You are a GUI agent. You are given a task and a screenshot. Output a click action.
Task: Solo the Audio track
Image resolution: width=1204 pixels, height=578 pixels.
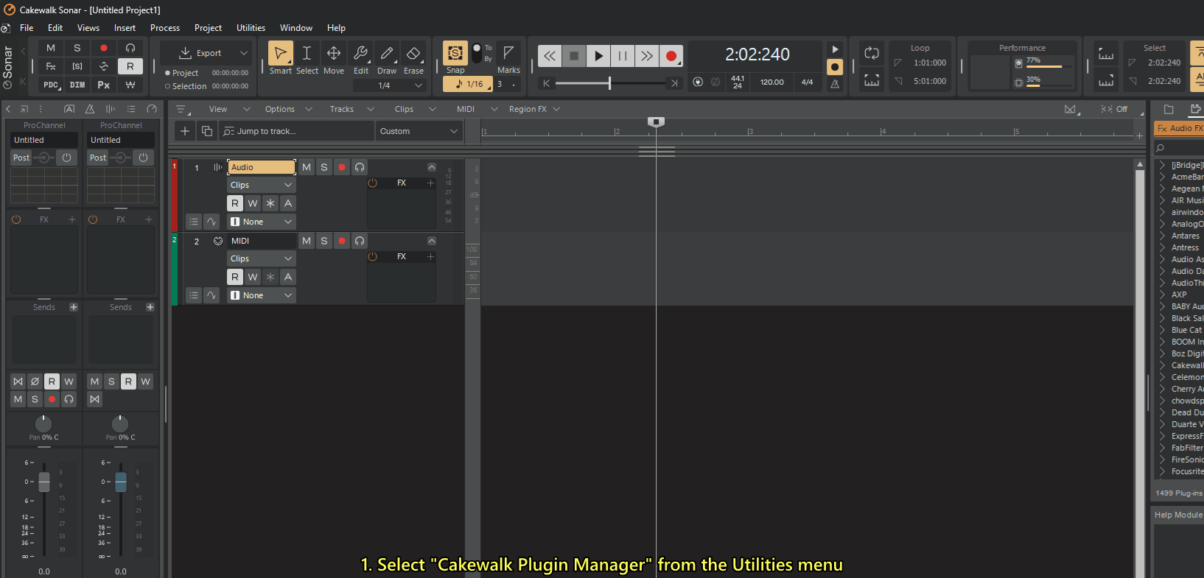point(324,167)
